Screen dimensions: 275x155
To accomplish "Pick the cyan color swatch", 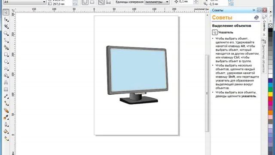I will click(x=270, y=85).
